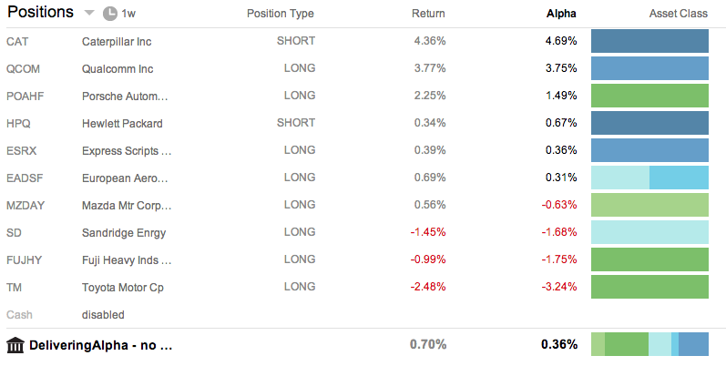Open the CAT ticker link
Screen dimensions: 726x366
(x=17, y=42)
